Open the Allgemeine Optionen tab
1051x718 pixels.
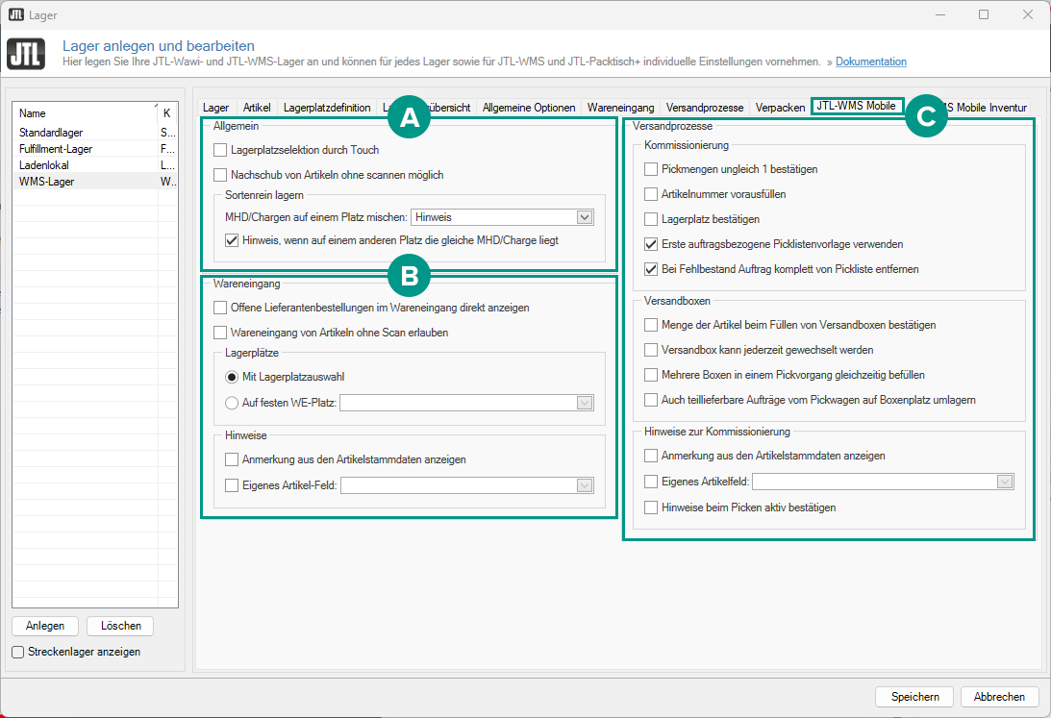[529, 108]
